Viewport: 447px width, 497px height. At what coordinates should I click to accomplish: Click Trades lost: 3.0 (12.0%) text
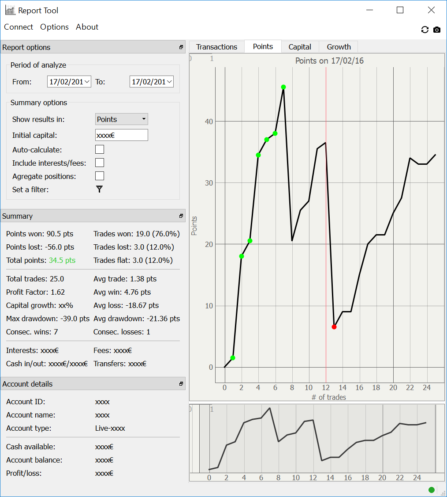(x=134, y=247)
